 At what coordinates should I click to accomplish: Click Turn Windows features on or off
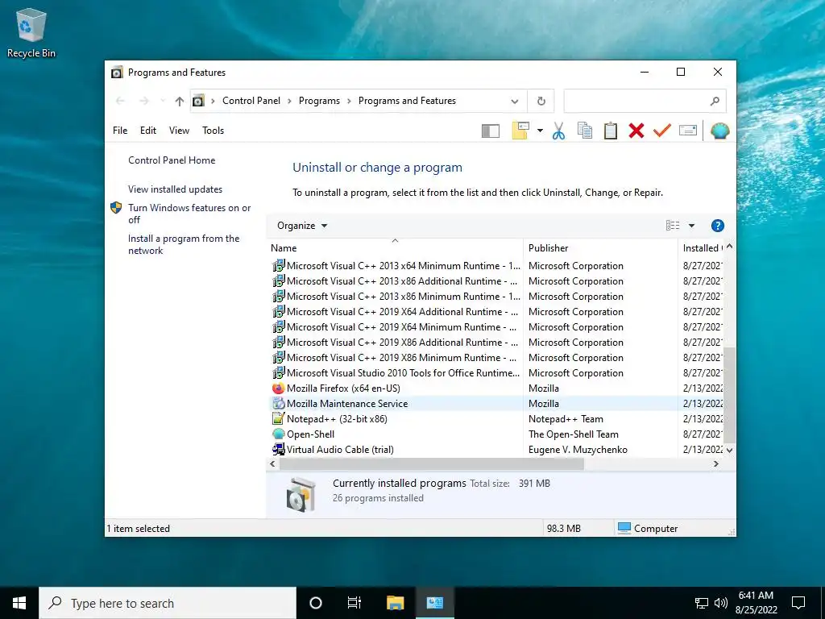[189, 214]
